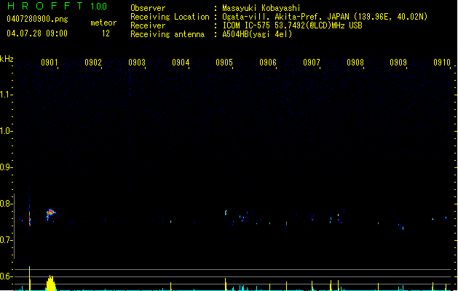Click antenna value A504HB(yagi 4el)

pyautogui.click(x=257, y=34)
